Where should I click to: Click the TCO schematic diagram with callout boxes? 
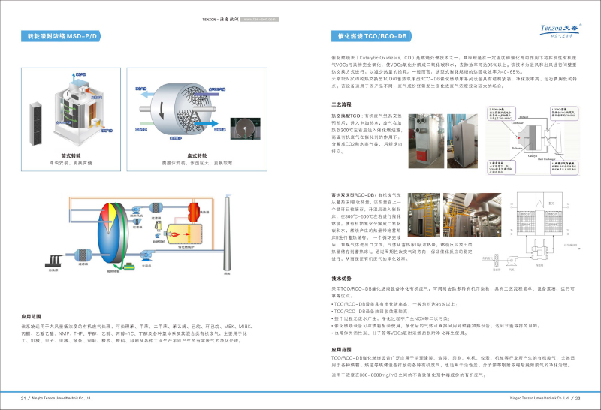[533, 140]
